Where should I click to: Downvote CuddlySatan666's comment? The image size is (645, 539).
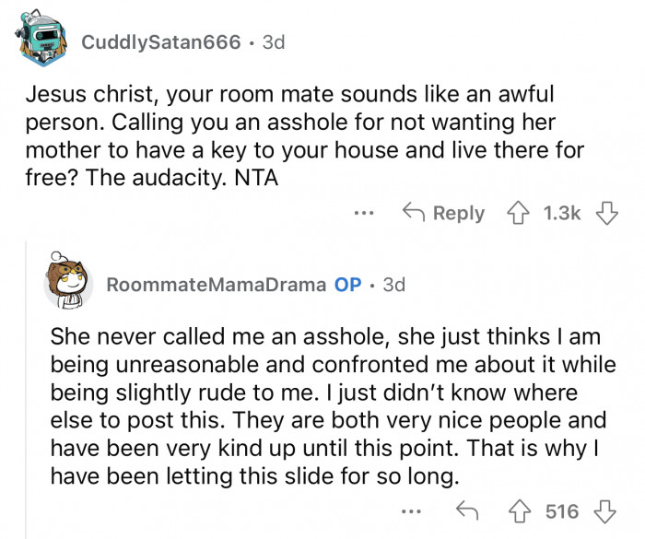(607, 212)
